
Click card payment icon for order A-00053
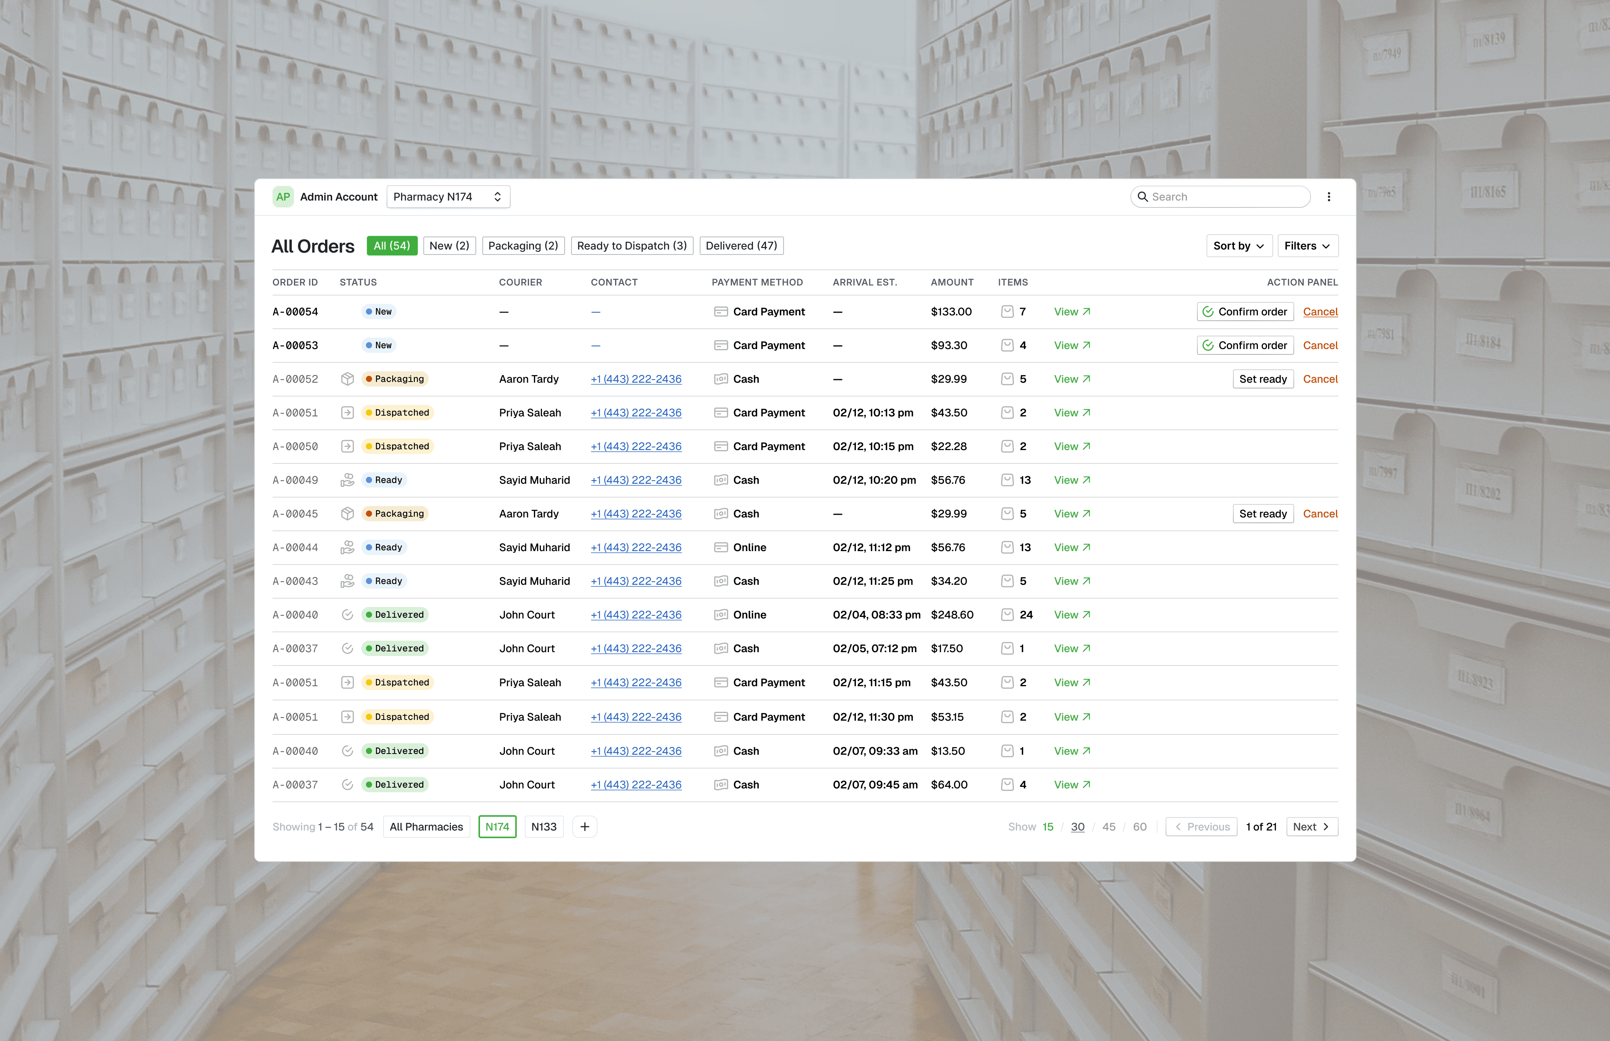[720, 346]
